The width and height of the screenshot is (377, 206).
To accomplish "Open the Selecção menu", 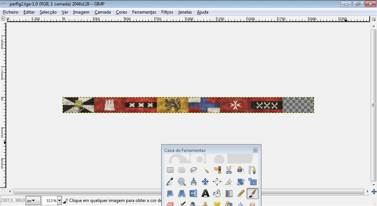I will (x=48, y=12).
